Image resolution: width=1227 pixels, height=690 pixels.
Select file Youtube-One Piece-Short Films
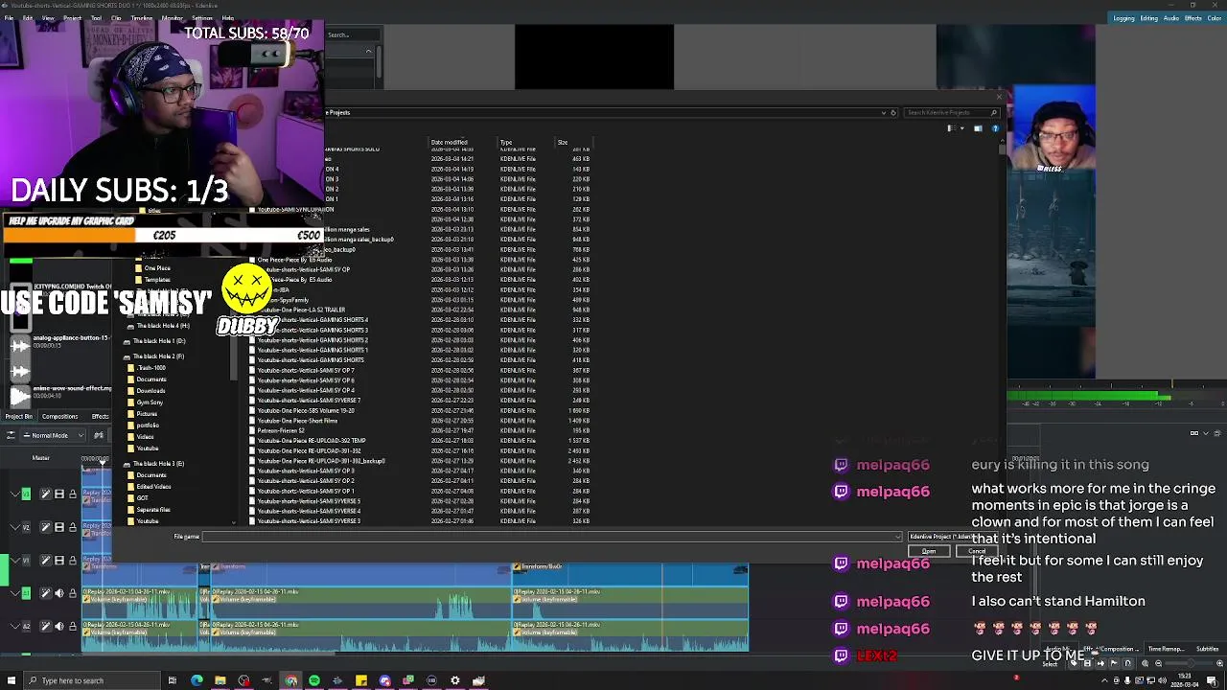(297, 421)
